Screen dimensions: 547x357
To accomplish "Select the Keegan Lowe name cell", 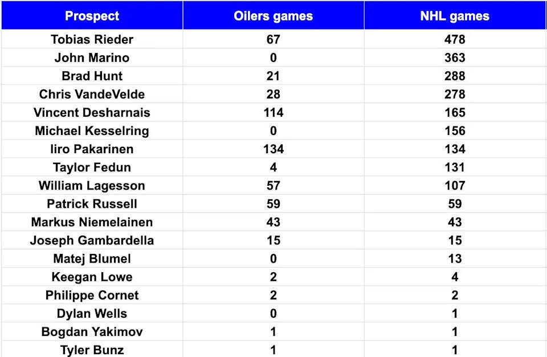I will click(92, 277).
